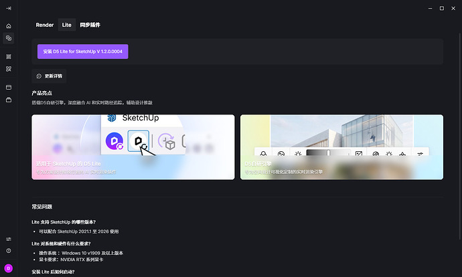This screenshot has width=462, height=277.
Task: Open the box-shaped icon in sidebar
Action: pos(9,100)
